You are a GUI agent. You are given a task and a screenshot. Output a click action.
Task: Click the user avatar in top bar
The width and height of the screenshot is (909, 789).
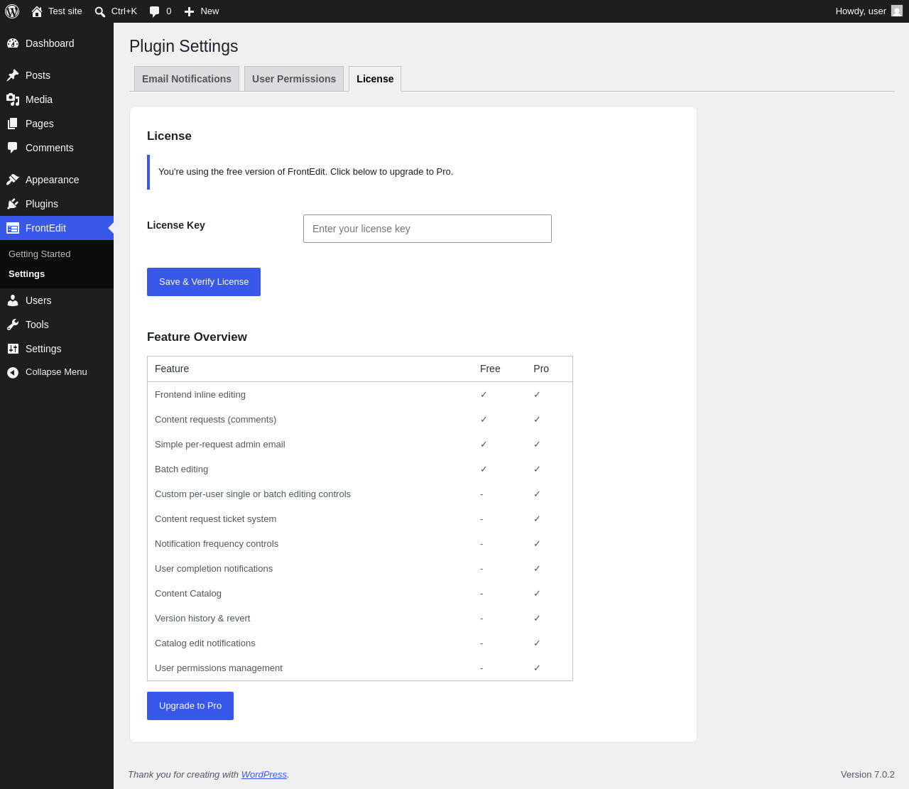click(x=897, y=11)
